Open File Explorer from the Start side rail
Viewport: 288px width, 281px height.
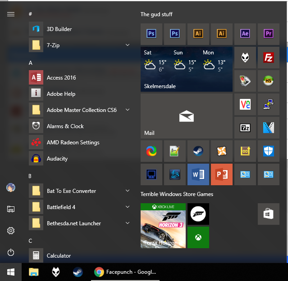11,209
